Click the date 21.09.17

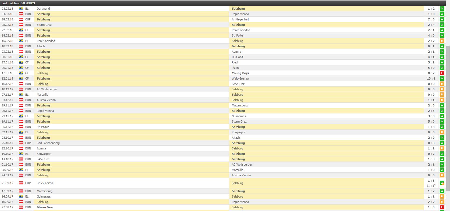point(7,183)
